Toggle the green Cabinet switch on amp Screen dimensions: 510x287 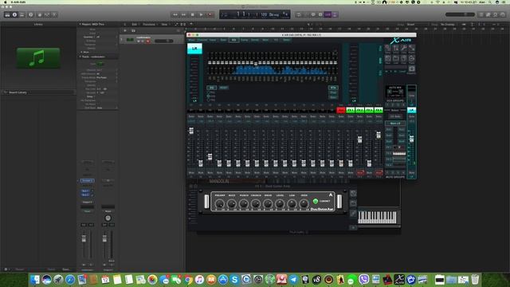[x=316, y=202]
